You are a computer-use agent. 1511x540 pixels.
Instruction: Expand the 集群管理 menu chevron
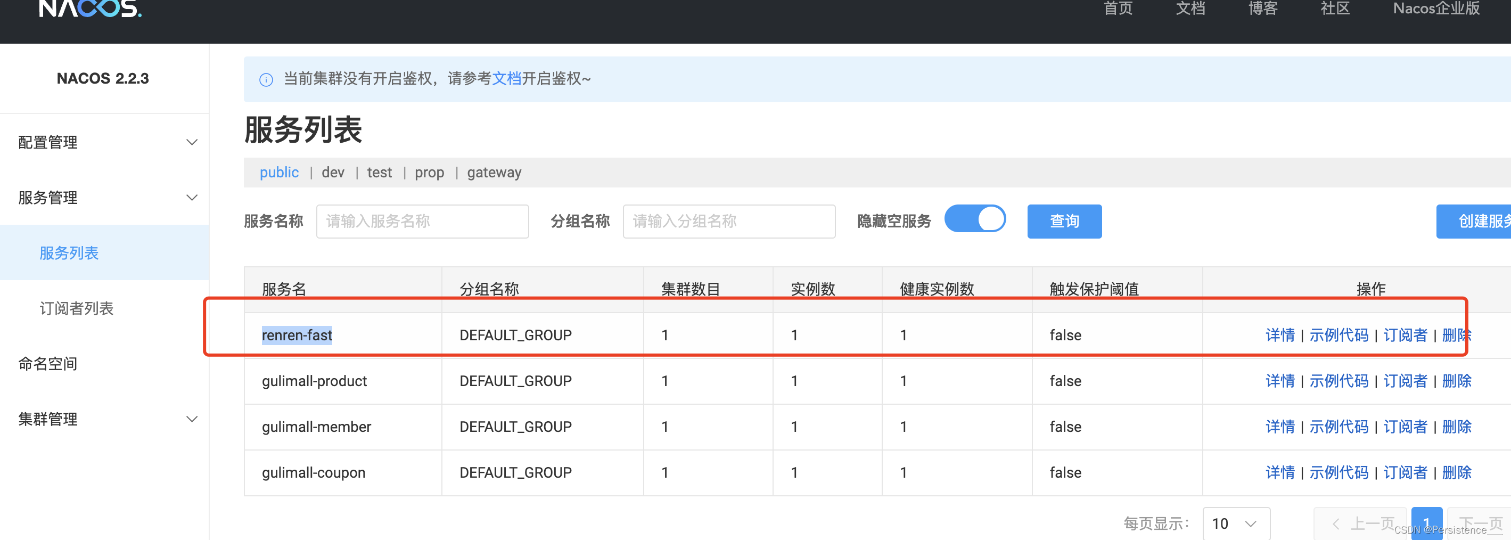coord(192,419)
